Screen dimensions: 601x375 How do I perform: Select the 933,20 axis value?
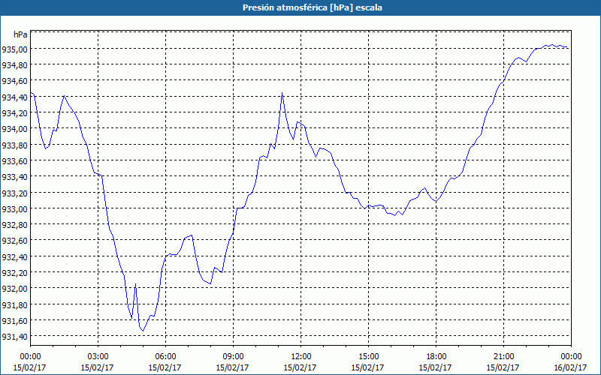(14, 193)
